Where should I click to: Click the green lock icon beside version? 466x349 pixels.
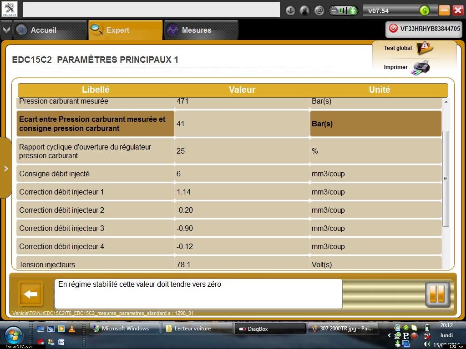(424, 10)
